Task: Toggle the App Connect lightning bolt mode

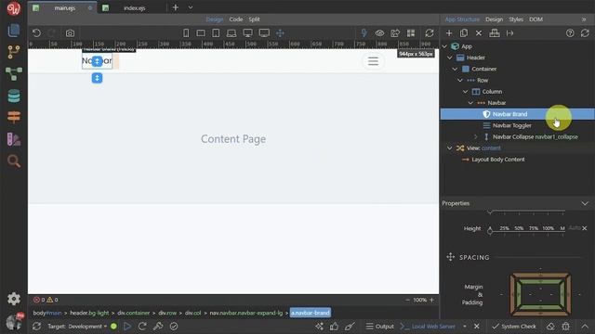Action: coord(364,33)
